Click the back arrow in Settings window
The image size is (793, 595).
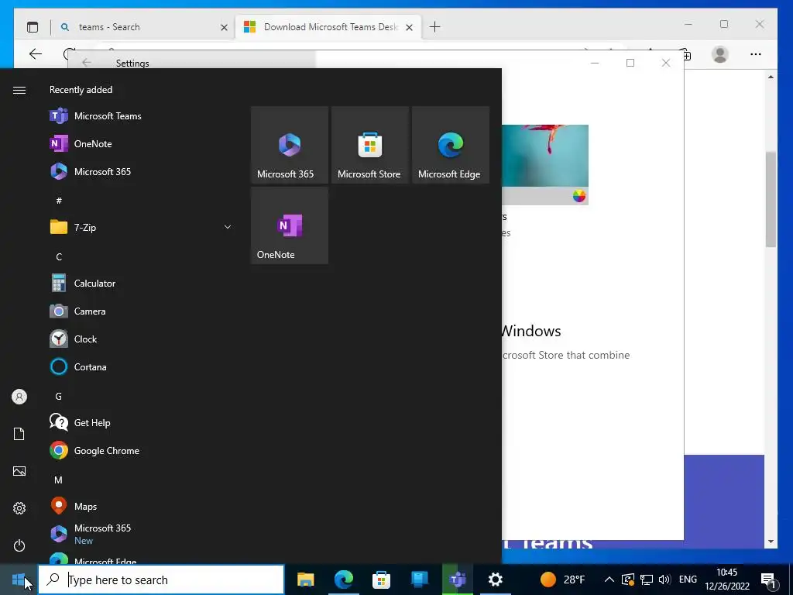[87, 62]
